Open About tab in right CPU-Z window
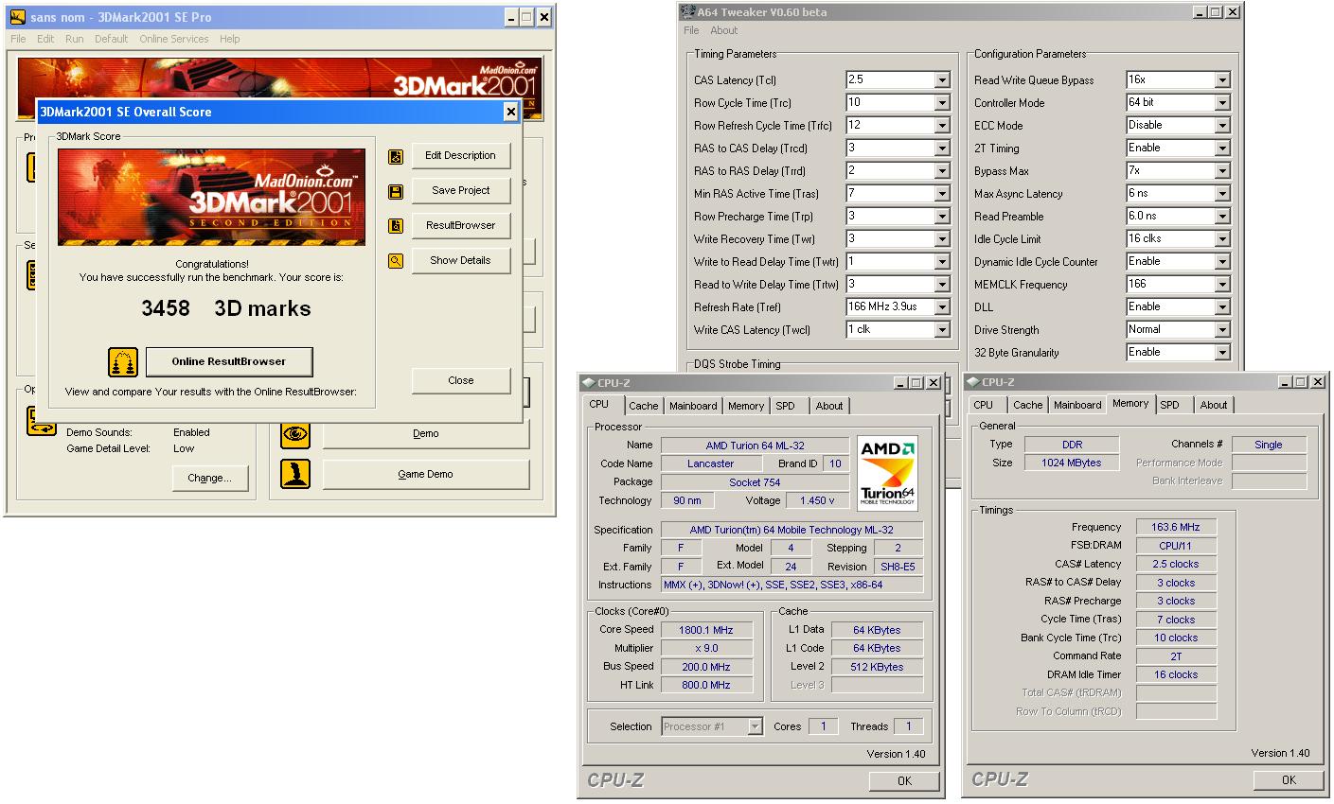 point(1214,405)
